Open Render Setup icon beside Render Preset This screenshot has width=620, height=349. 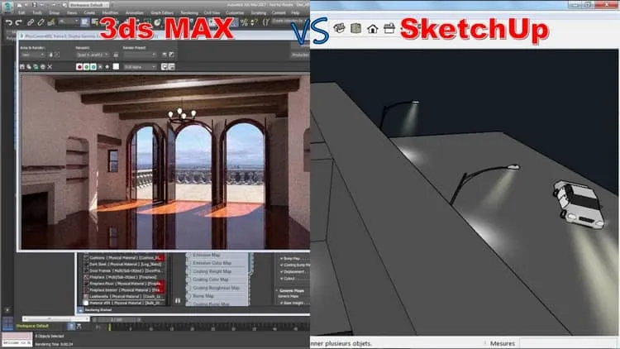tap(165, 55)
